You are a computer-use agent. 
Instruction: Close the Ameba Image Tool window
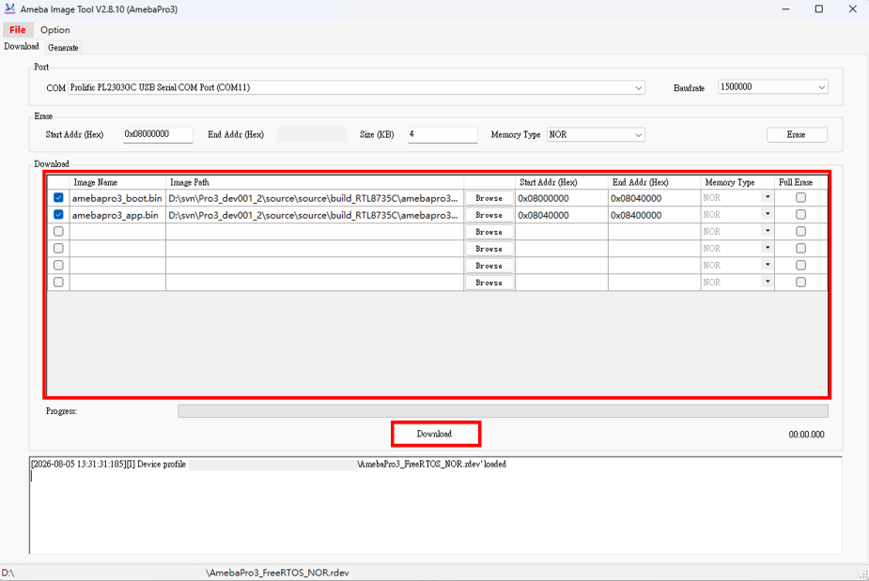coord(852,9)
